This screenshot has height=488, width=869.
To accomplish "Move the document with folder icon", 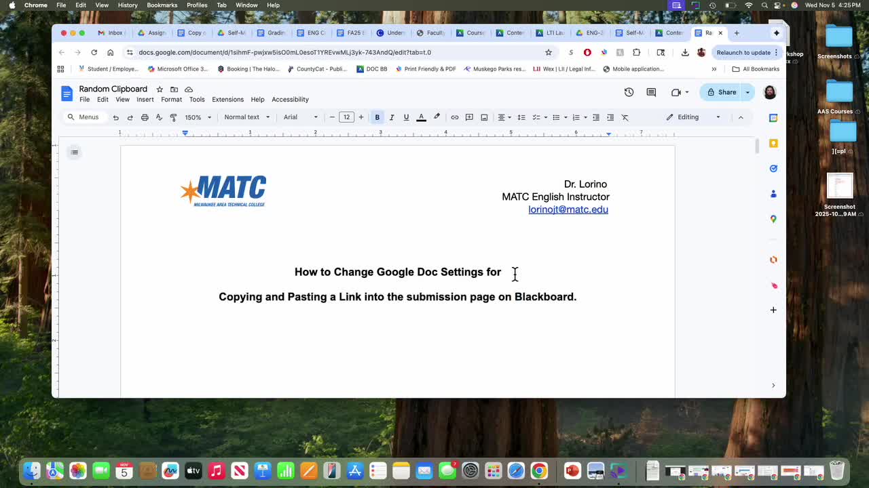I will (x=174, y=89).
